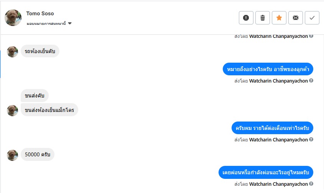Open Tomo Soso contact name
This screenshot has width=324, height=193.
point(40,13)
